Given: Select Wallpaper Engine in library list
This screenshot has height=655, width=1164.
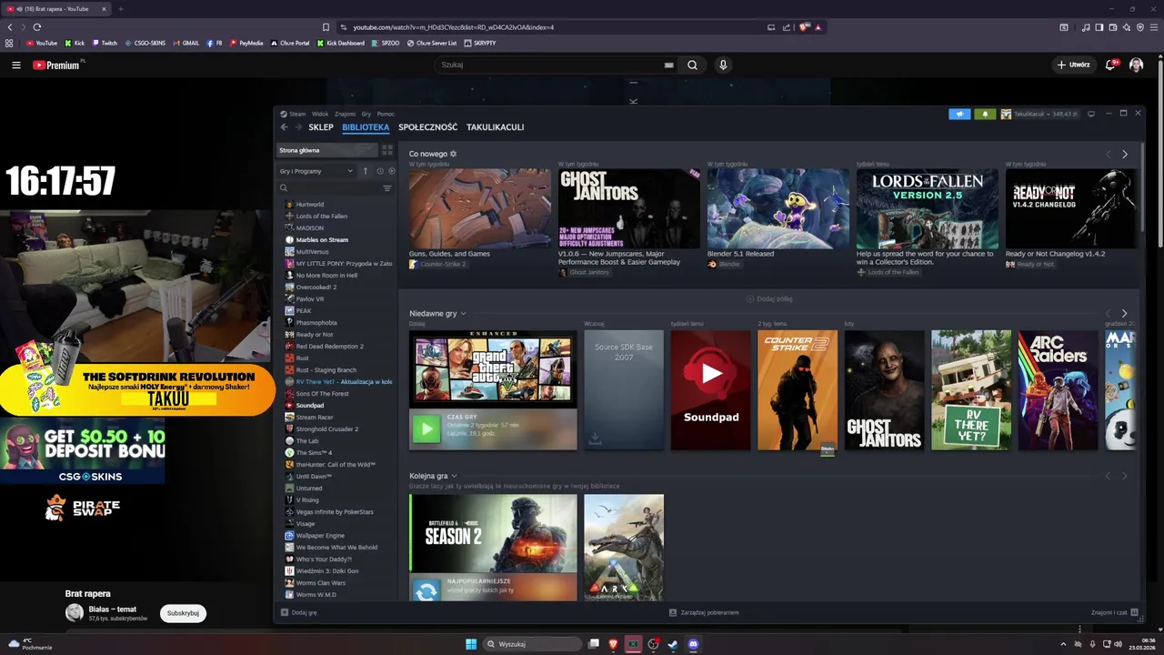Looking at the screenshot, I should pyautogui.click(x=320, y=536).
